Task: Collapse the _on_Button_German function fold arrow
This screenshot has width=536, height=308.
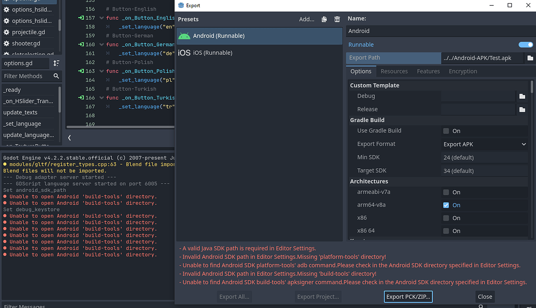Action: pyautogui.click(x=102, y=45)
